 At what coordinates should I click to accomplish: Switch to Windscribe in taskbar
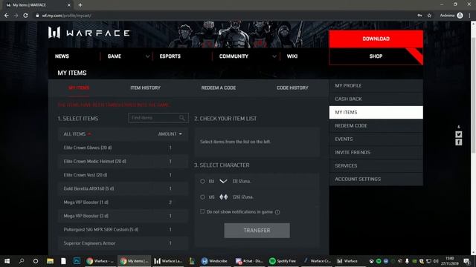214,261
